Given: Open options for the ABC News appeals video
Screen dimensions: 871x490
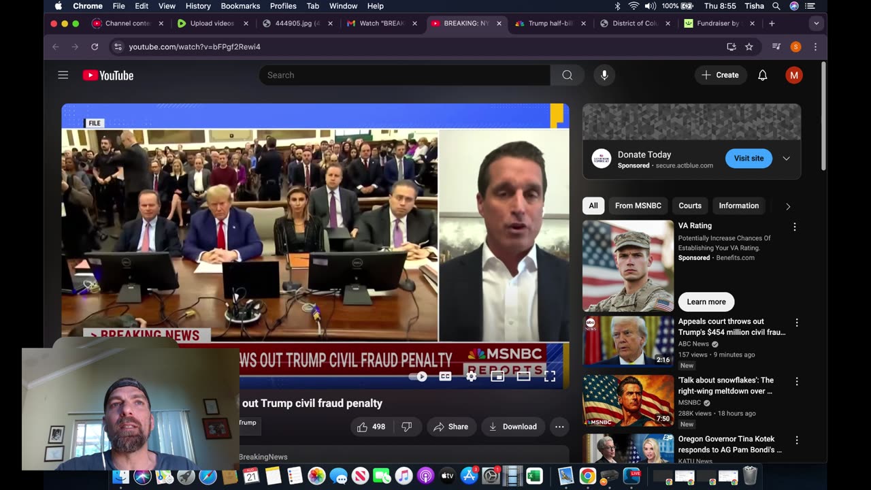Looking at the screenshot, I should [797, 323].
